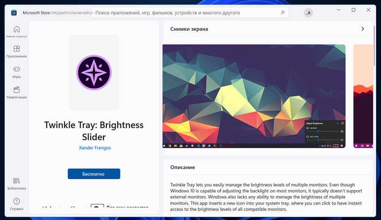Image resolution: width=381 pixels, height=220 pixels.
Task: Click the Описание section heading
Action: (182, 167)
